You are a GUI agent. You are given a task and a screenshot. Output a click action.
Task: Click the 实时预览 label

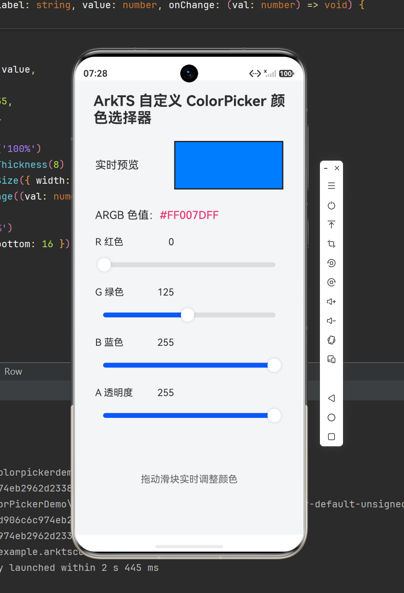tap(117, 165)
